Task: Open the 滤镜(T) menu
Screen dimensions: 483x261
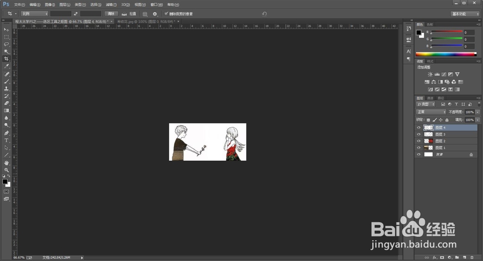Action: pyautogui.click(x=111, y=5)
